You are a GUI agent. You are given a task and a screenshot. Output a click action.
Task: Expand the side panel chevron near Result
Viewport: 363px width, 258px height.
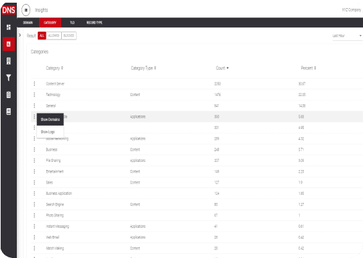point(20,35)
